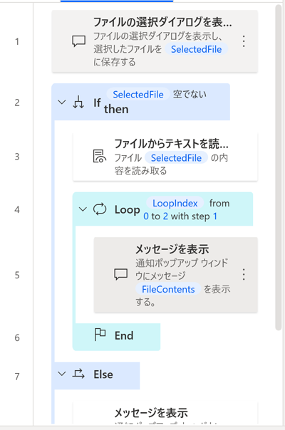The height and width of the screenshot is (430, 285).
Task: Collapse the Else block chevron
Action: coord(62,374)
